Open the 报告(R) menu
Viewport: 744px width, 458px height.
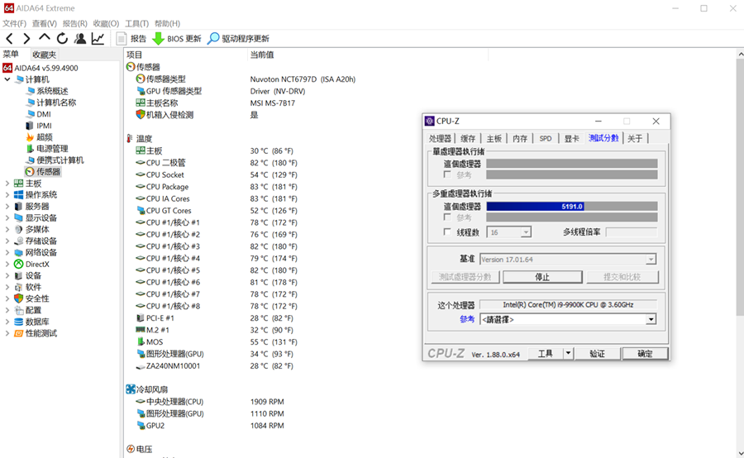(x=75, y=23)
